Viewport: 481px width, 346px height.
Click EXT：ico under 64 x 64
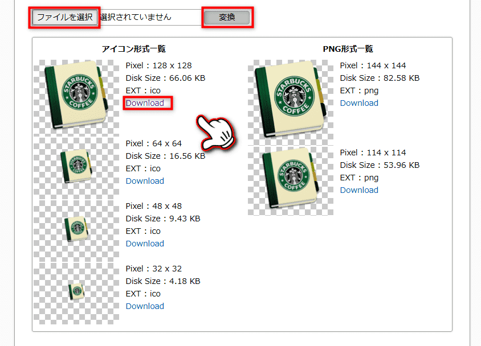pos(143,168)
